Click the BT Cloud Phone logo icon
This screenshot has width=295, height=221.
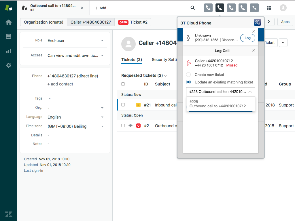257,22
